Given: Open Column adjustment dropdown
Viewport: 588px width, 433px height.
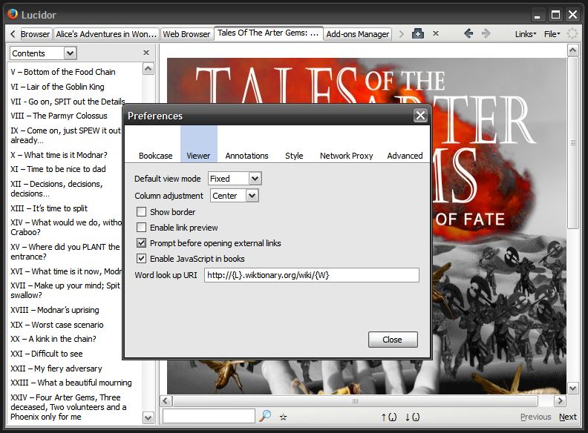Looking at the screenshot, I should click(235, 196).
